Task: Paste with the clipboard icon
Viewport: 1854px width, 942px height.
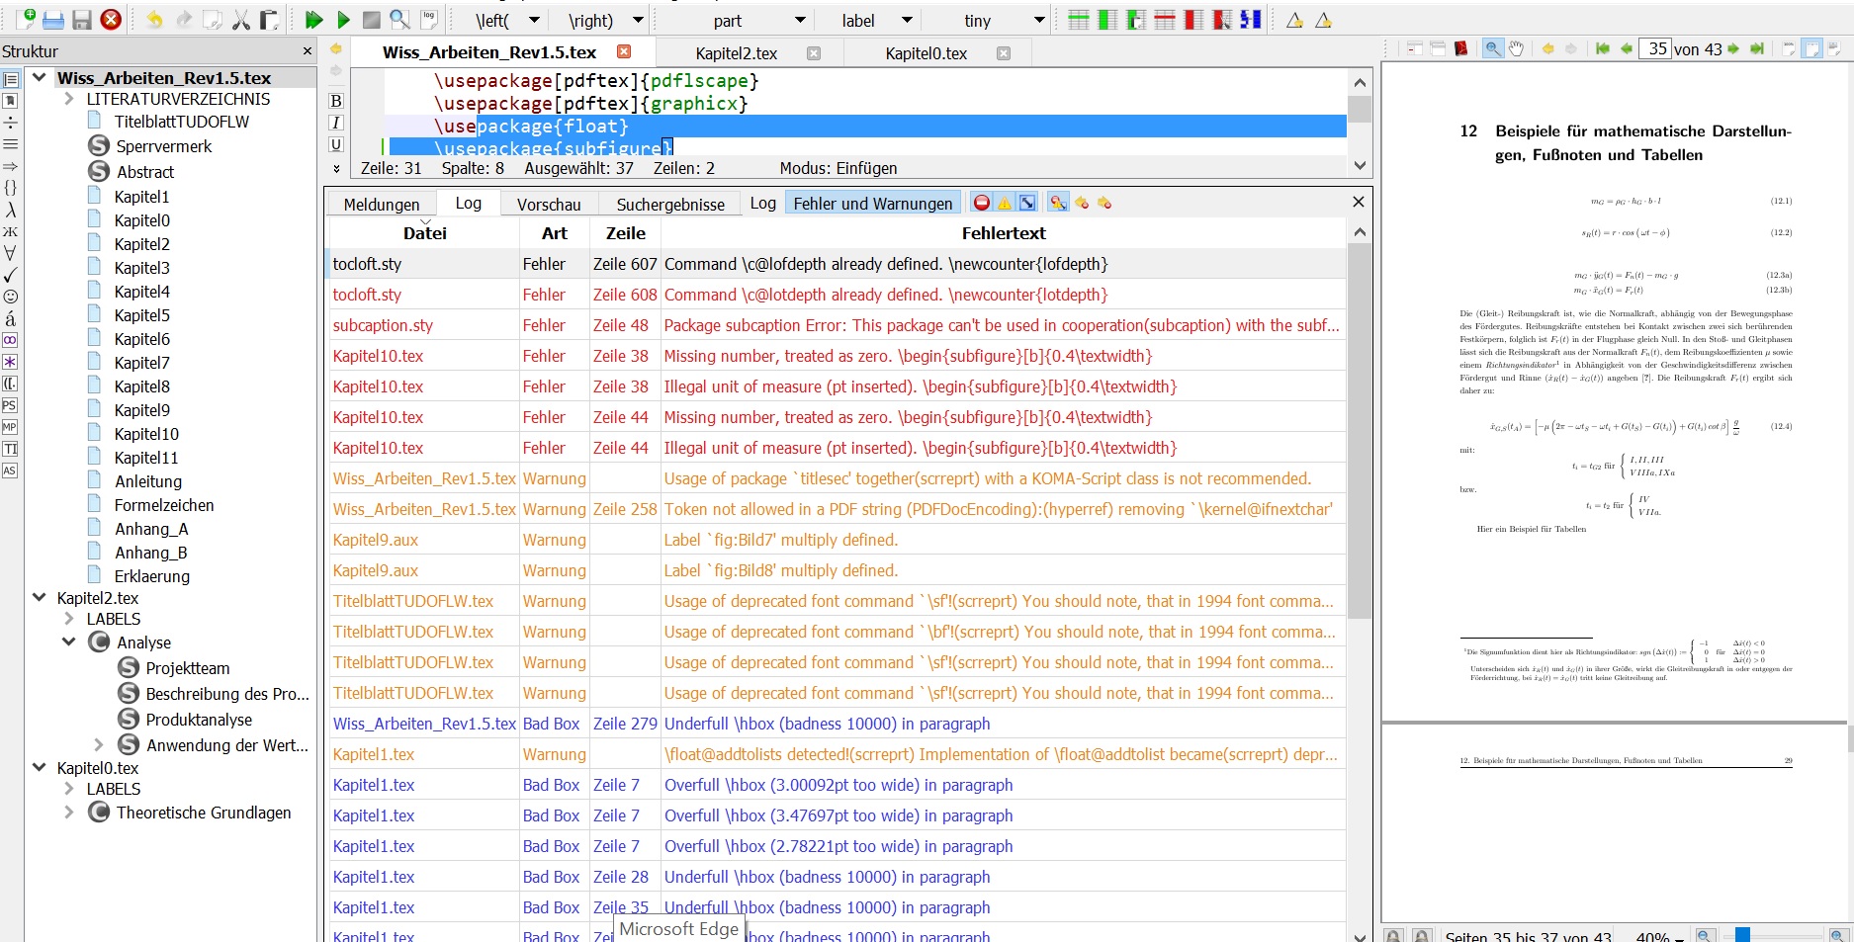Action: coord(269,20)
